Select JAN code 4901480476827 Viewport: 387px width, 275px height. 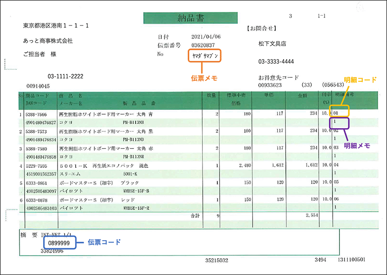pyautogui.click(x=41, y=123)
